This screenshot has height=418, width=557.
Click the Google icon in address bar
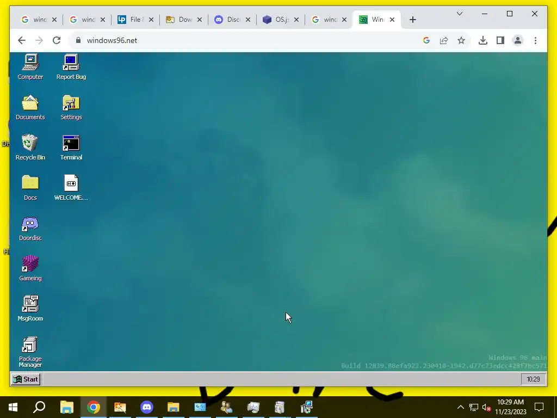click(426, 40)
